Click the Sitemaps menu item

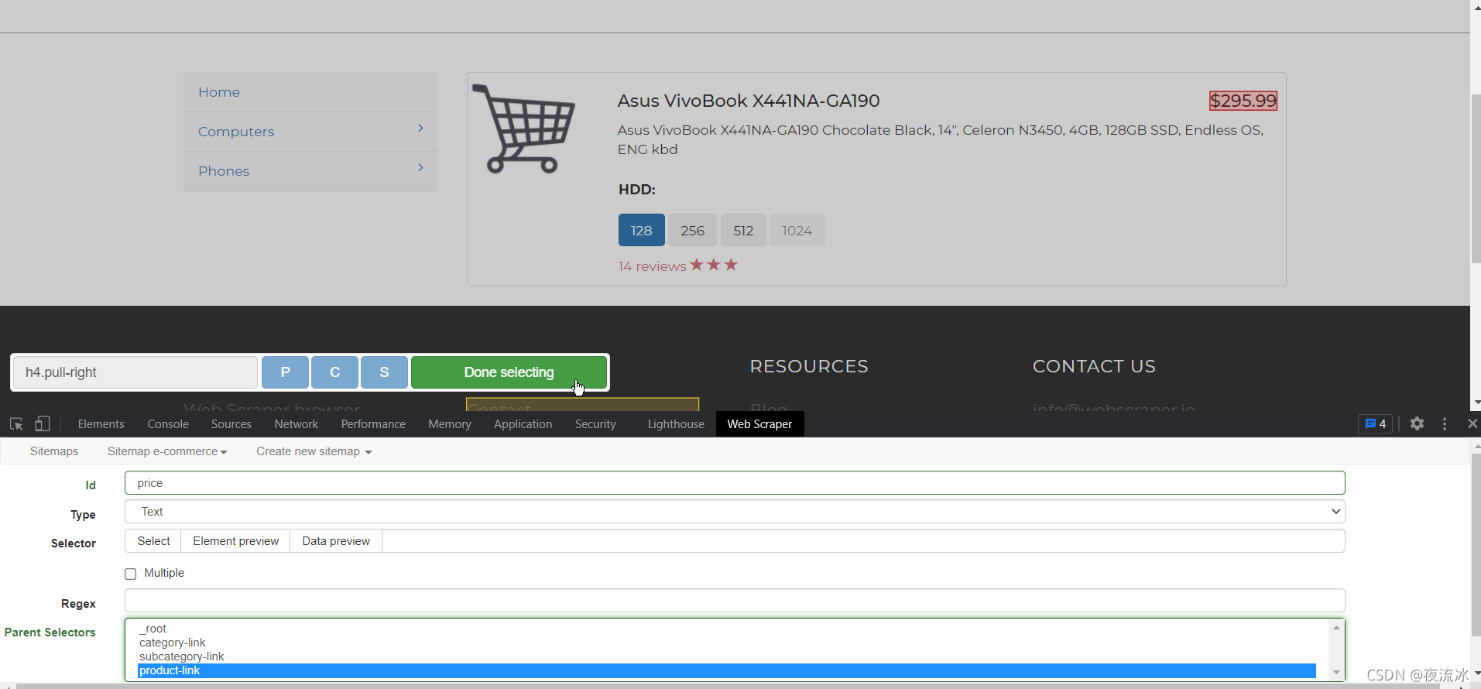54,451
